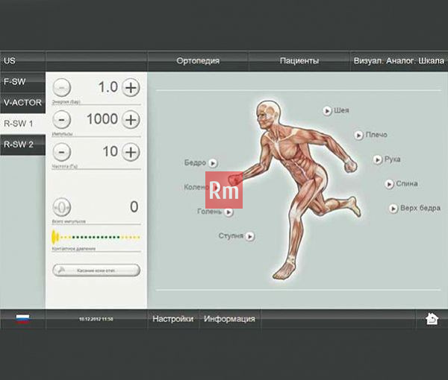The height and width of the screenshot is (380, 448).
Task: Open the Ортопедия menu
Action: coord(198,61)
